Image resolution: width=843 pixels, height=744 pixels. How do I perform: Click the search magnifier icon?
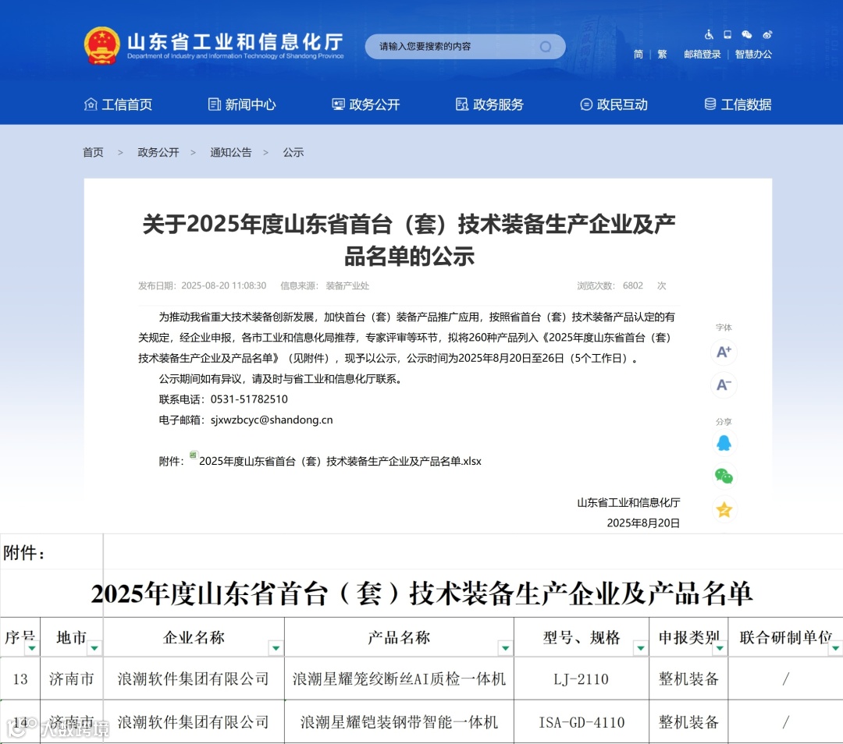click(x=546, y=47)
